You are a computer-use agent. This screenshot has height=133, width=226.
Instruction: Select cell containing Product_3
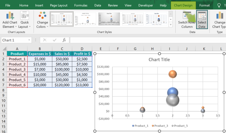point(17,70)
